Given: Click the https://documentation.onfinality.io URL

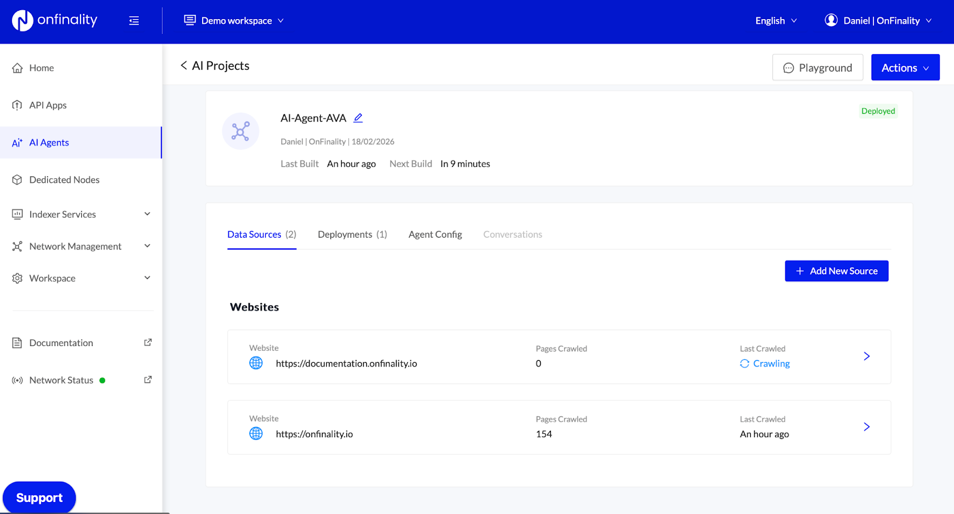Looking at the screenshot, I should click(346, 363).
